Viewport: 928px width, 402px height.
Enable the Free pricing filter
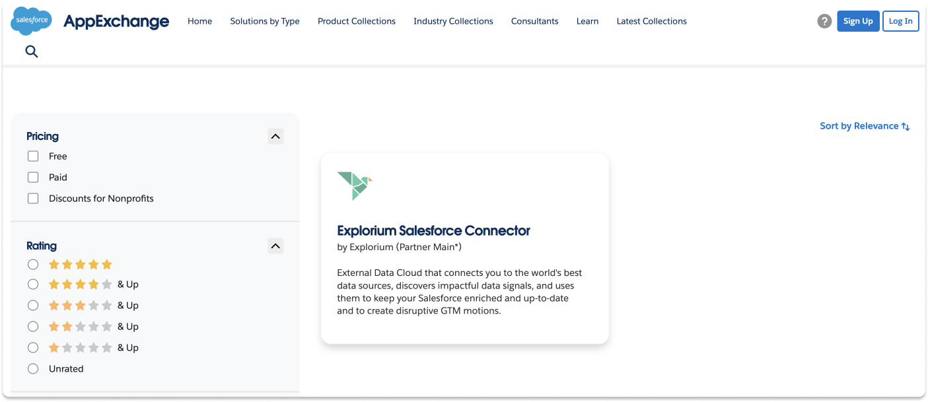33,156
